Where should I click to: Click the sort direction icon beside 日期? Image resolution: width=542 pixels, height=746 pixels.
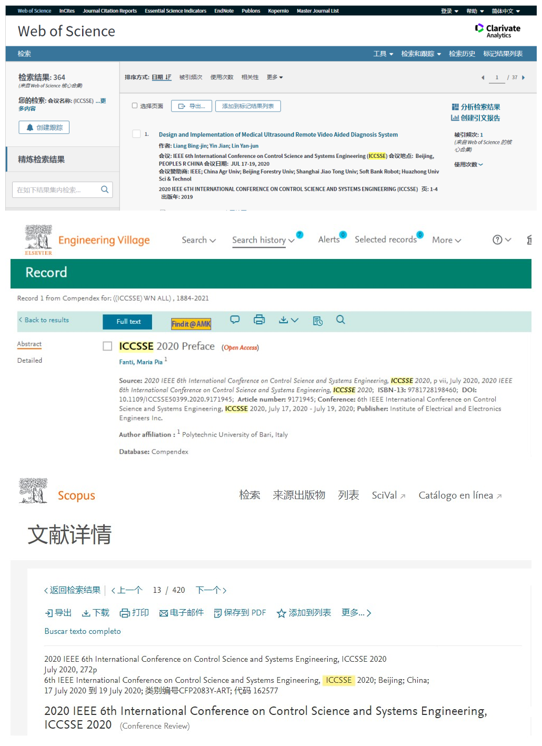tap(168, 77)
